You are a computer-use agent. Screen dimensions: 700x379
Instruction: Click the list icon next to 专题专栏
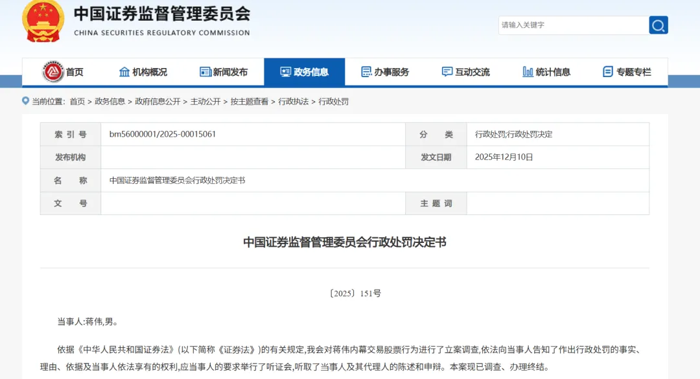[607, 72]
